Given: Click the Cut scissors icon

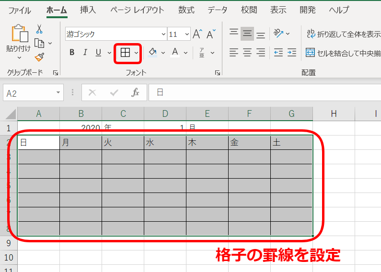Looking at the screenshot, I should 40,30.
